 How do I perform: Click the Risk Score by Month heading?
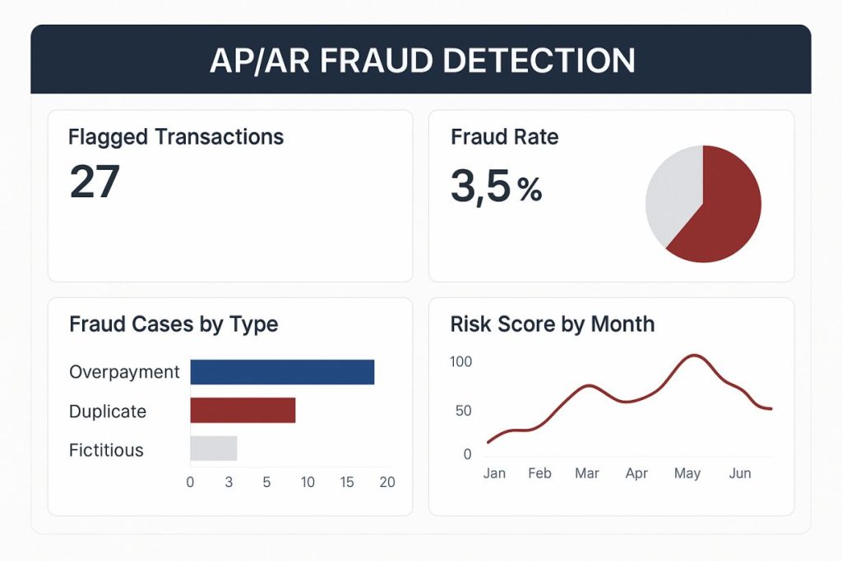pyautogui.click(x=553, y=324)
